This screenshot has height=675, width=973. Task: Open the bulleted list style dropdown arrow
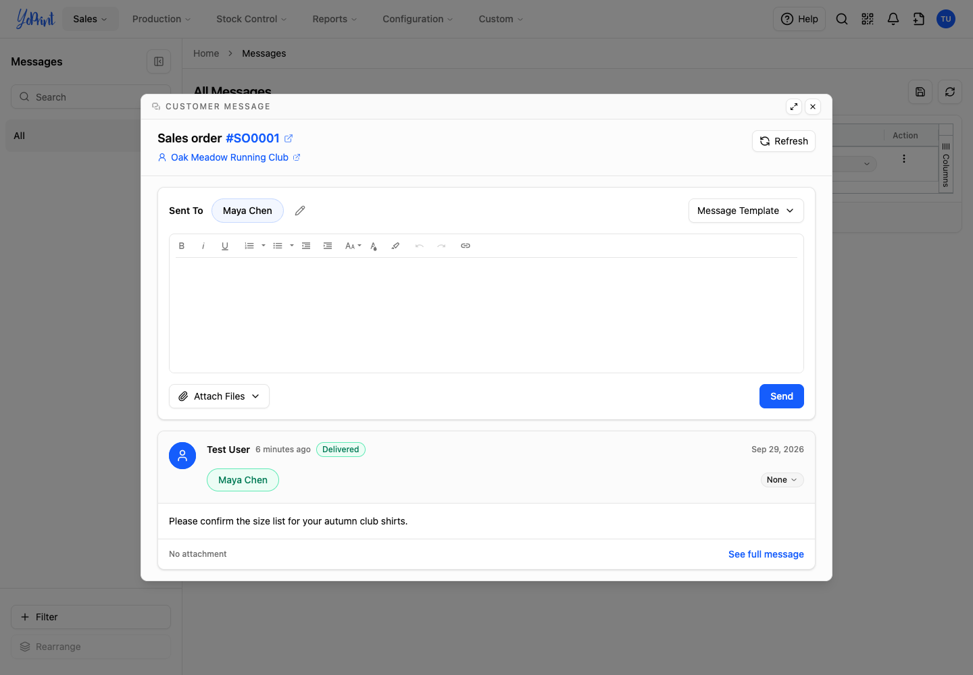(x=292, y=246)
